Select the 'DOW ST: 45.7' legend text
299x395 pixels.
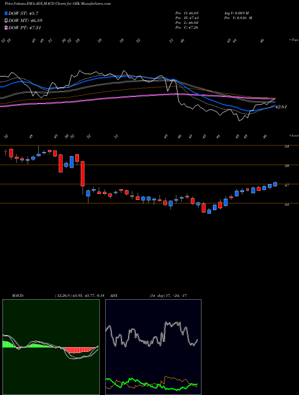23,13
